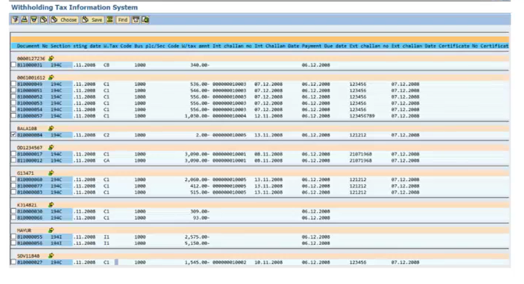Click the icon next to G13471
This screenshot has width=524, height=284.
[51, 173]
